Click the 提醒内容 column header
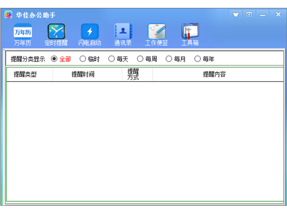Image resolution: width=287 pixels, height=215 pixels. tap(218, 75)
